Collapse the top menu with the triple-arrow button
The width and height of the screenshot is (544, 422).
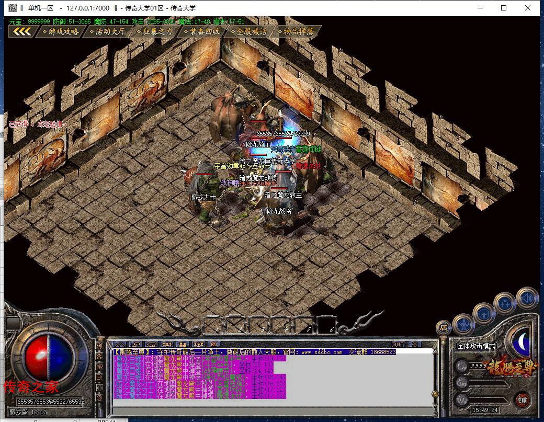(x=22, y=31)
